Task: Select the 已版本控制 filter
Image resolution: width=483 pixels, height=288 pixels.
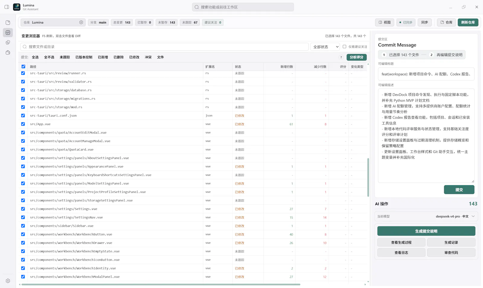Action: click(84, 57)
